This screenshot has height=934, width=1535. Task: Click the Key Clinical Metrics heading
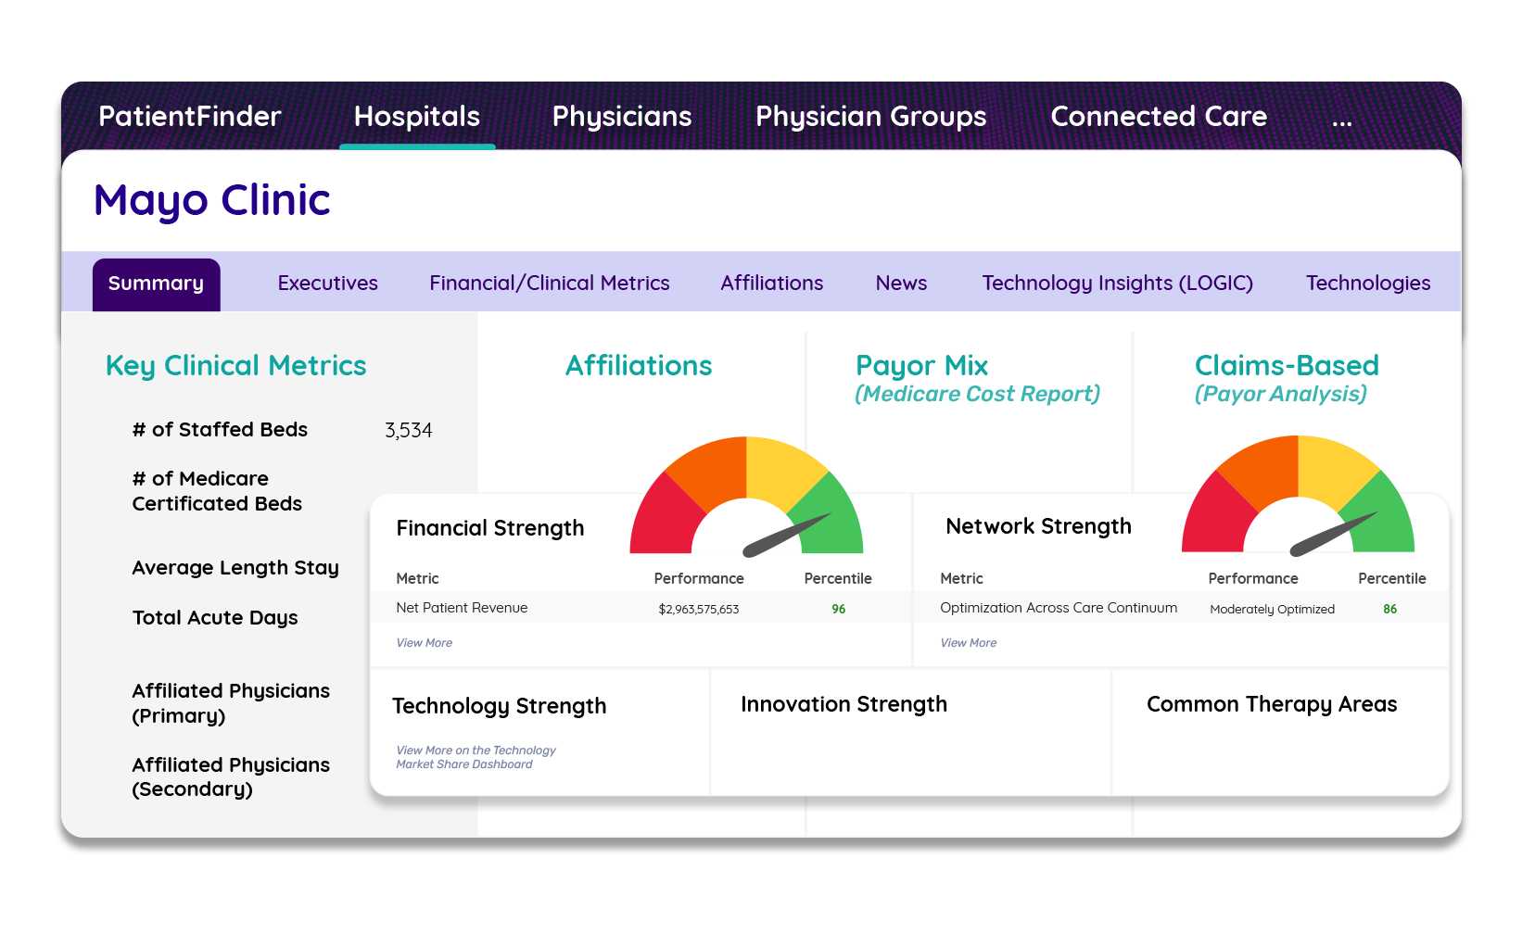236,366
